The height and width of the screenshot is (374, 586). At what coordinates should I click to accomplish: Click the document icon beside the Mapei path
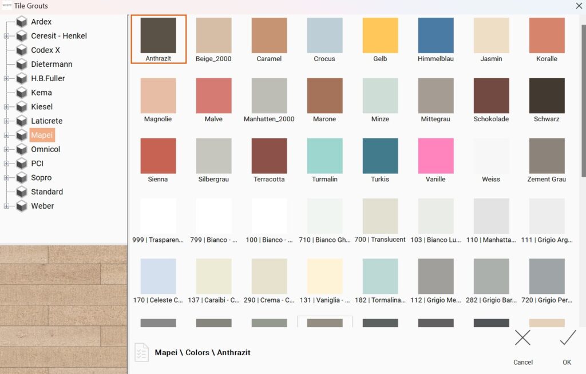click(142, 352)
